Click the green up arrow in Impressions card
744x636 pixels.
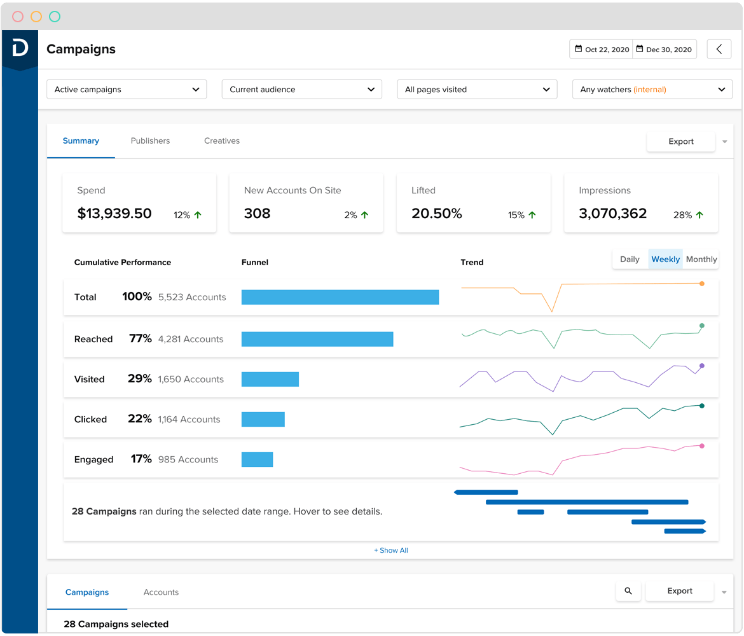click(699, 215)
